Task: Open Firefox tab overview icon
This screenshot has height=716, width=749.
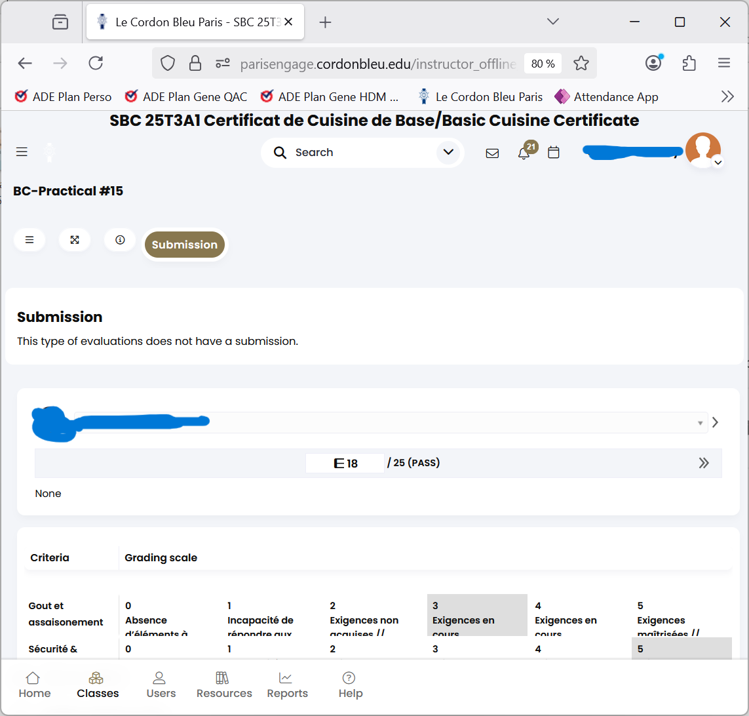Action: (x=60, y=22)
